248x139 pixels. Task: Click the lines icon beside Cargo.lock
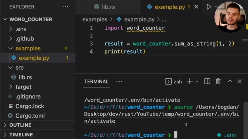click(11, 106)
